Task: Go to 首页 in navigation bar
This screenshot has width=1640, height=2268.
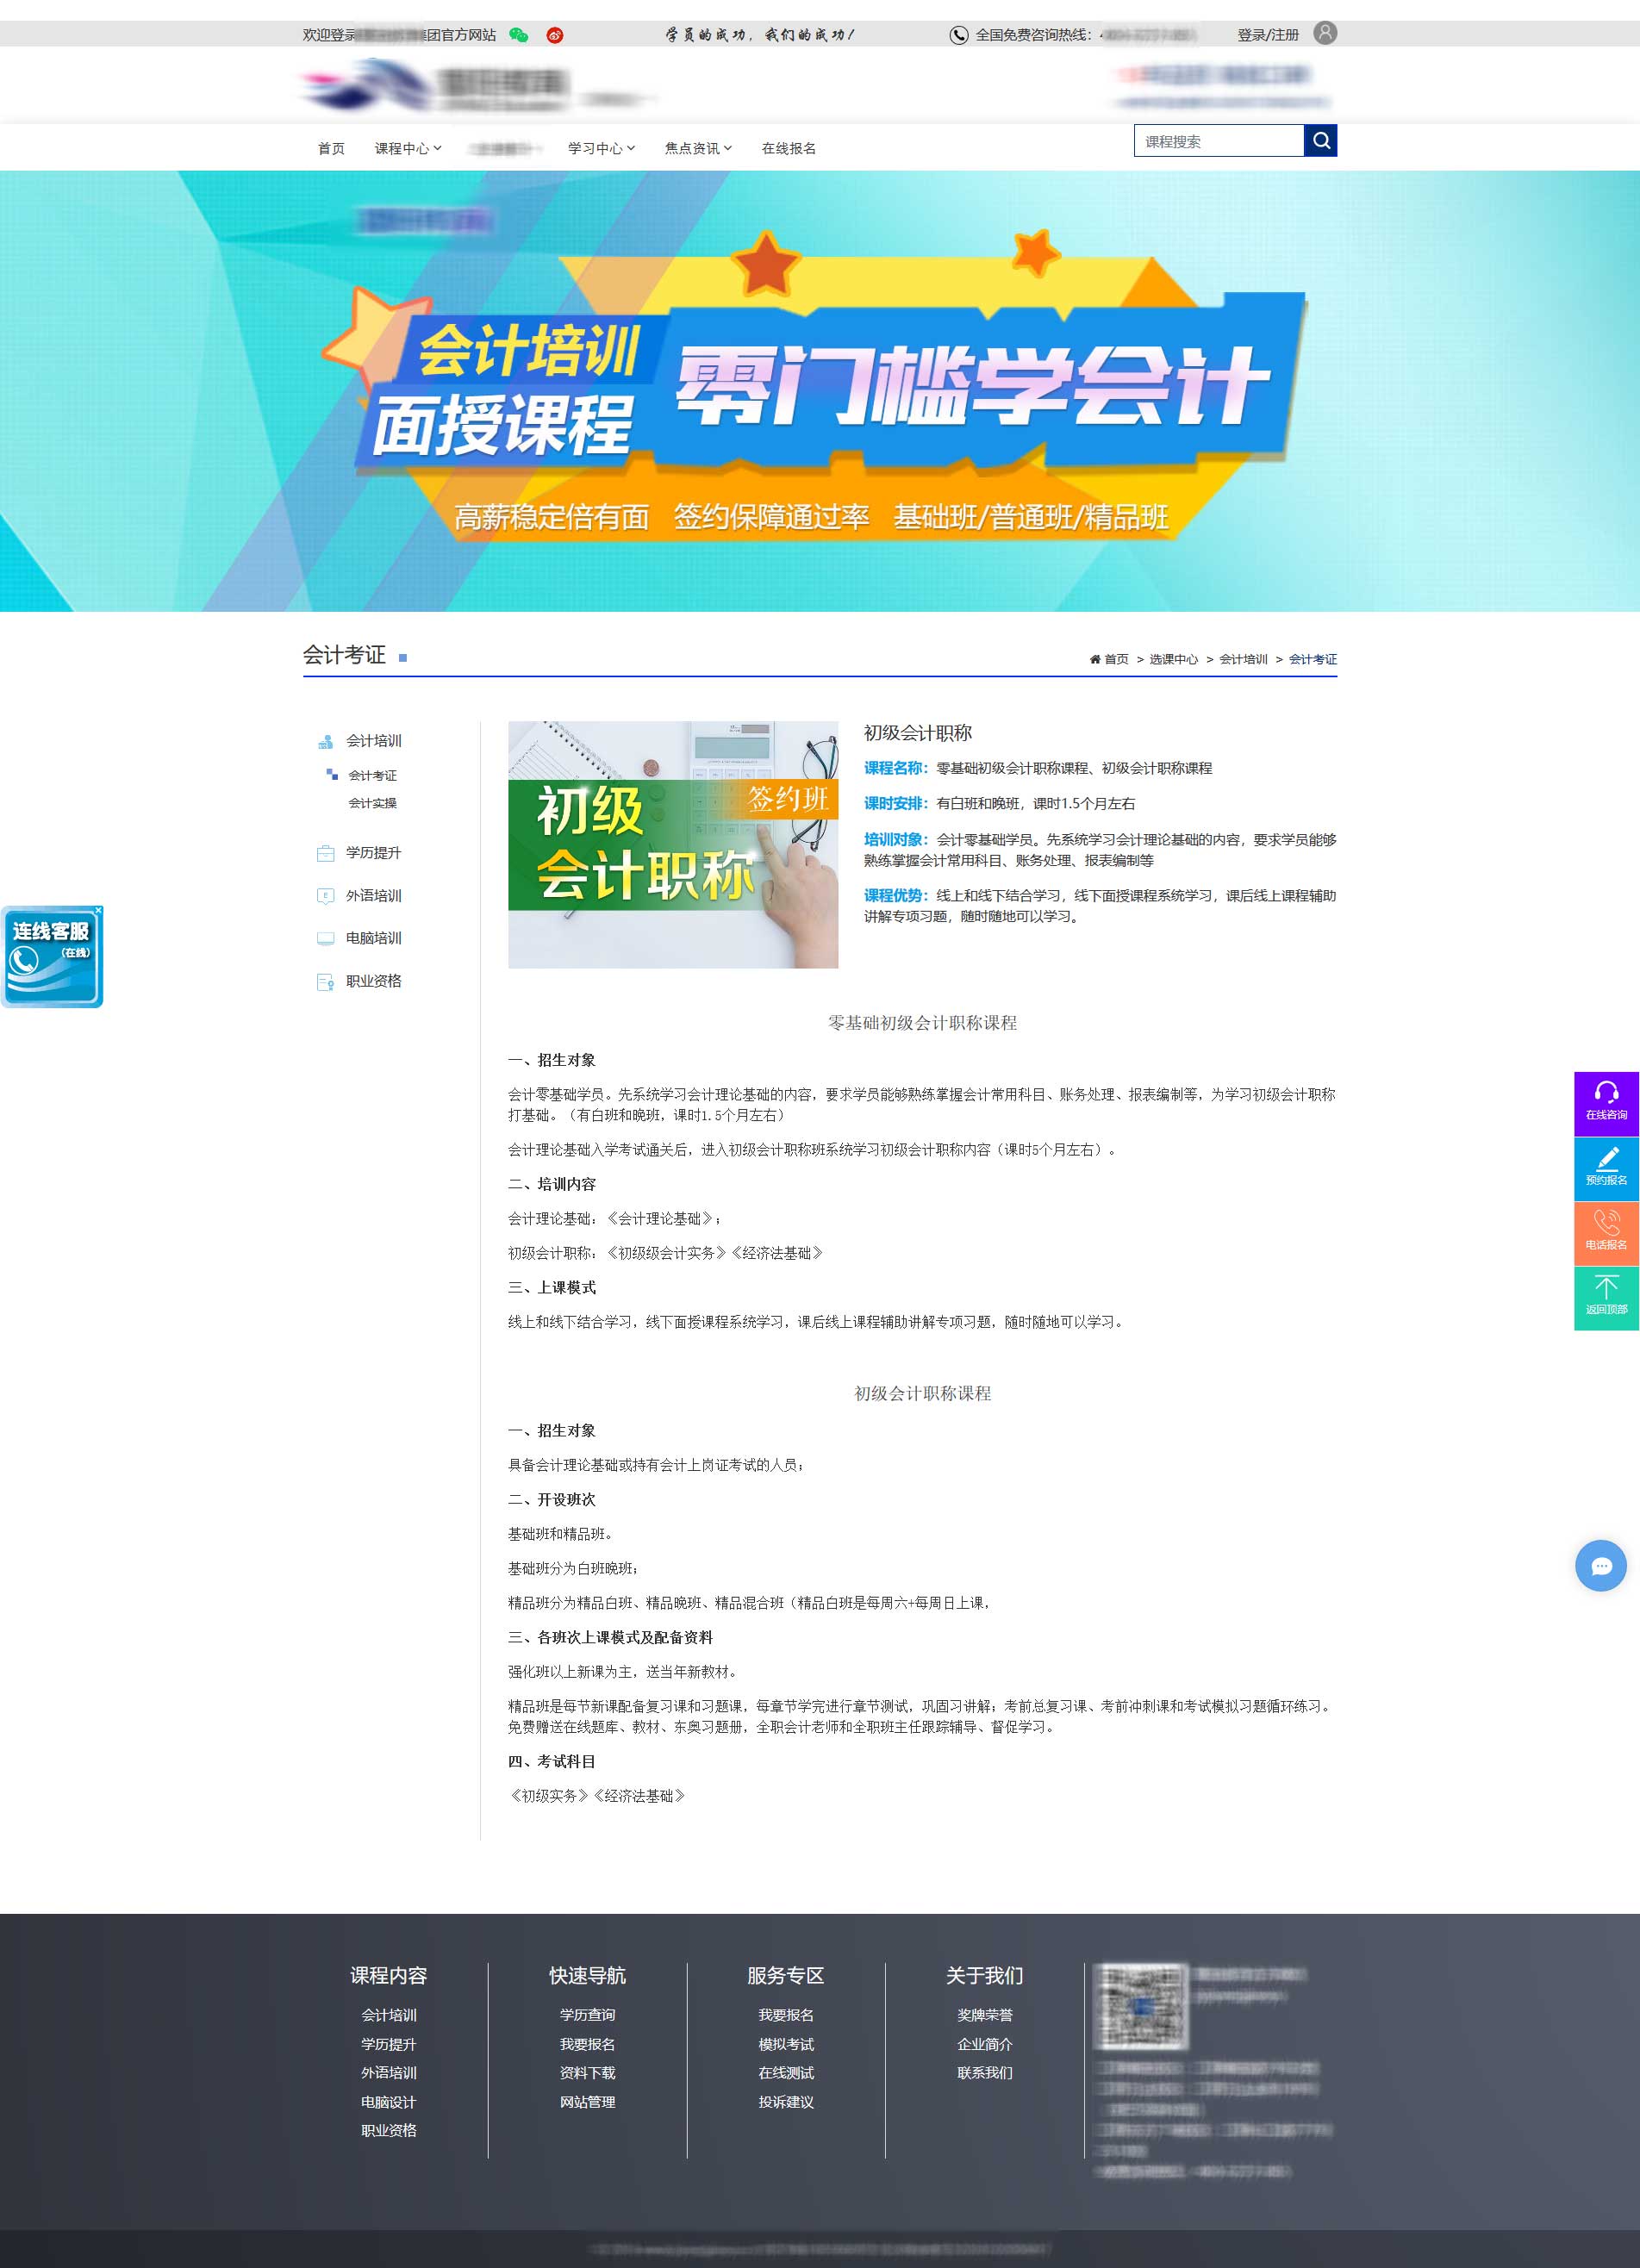Action: click(331, 148)
